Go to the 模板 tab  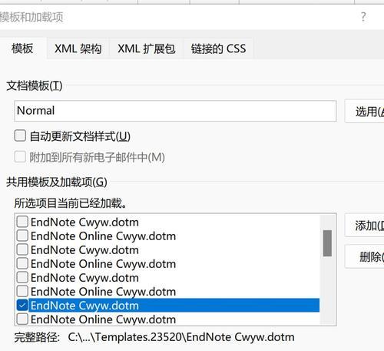tap(22, 48)
